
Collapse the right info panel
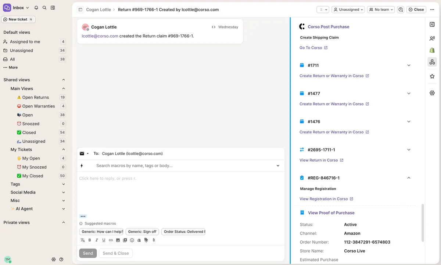(x=432, y=24)
